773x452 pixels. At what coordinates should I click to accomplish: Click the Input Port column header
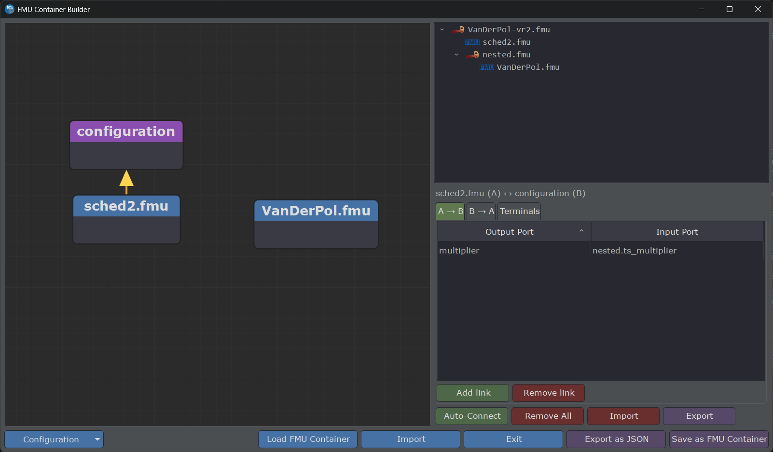[x=677, y=232]
